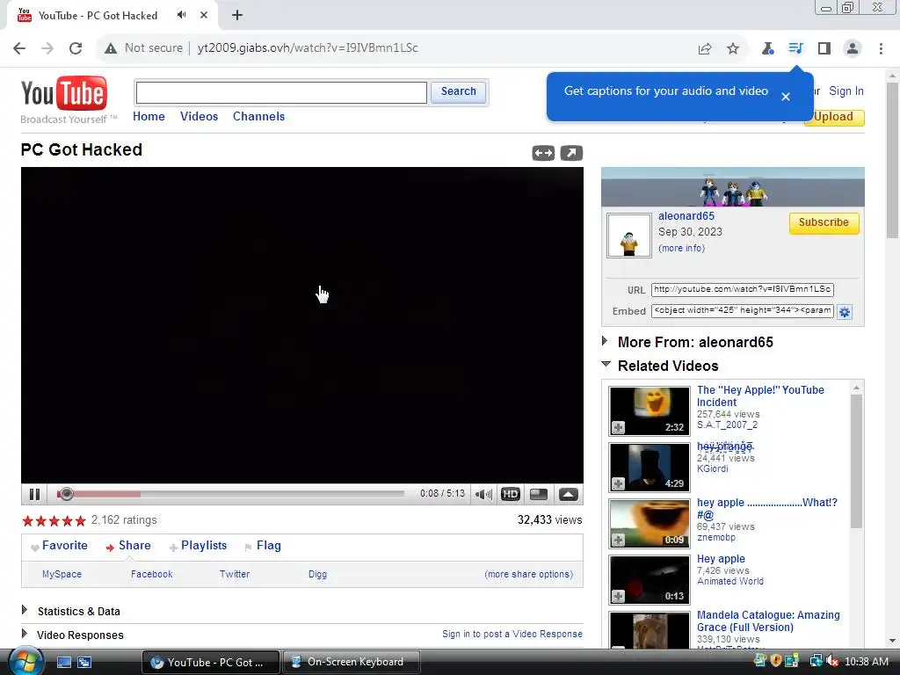
Task: Add the 0:09 hey apple video to queue
Action: 618,541
